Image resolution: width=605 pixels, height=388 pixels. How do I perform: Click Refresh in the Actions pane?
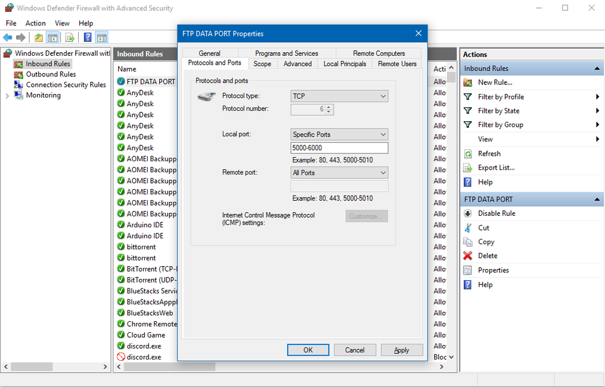click(489, 153)
